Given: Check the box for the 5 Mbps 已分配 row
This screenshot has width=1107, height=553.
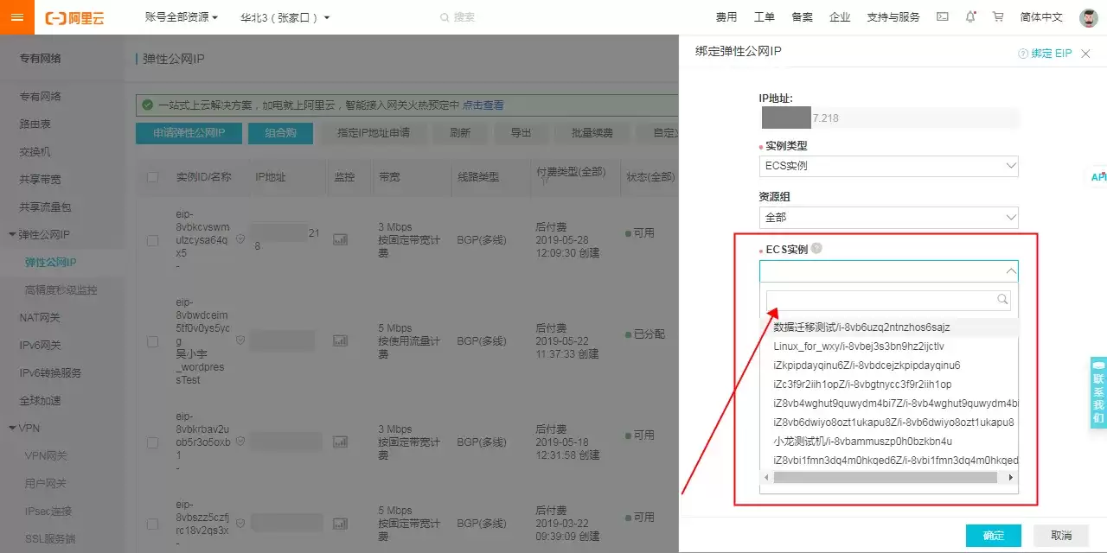Looking at the screenshot, I should (153, 340).
